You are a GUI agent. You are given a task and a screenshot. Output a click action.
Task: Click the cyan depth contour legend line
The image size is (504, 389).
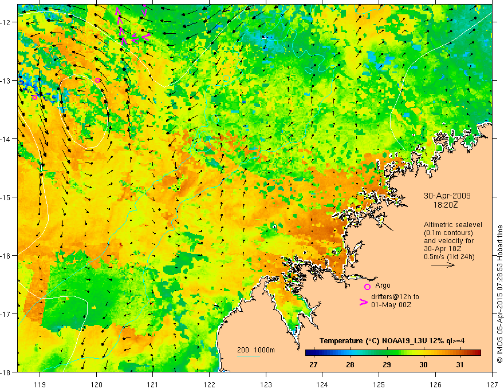click(x=249, y=356)
